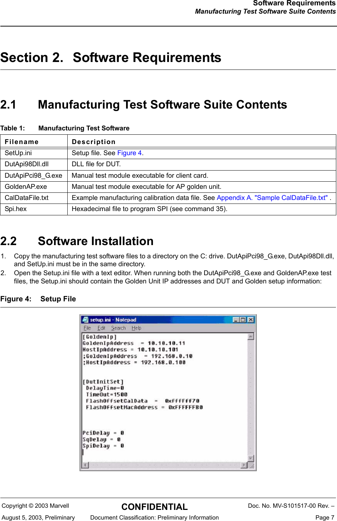Click the Notepad maximize icon

[243, 319]
